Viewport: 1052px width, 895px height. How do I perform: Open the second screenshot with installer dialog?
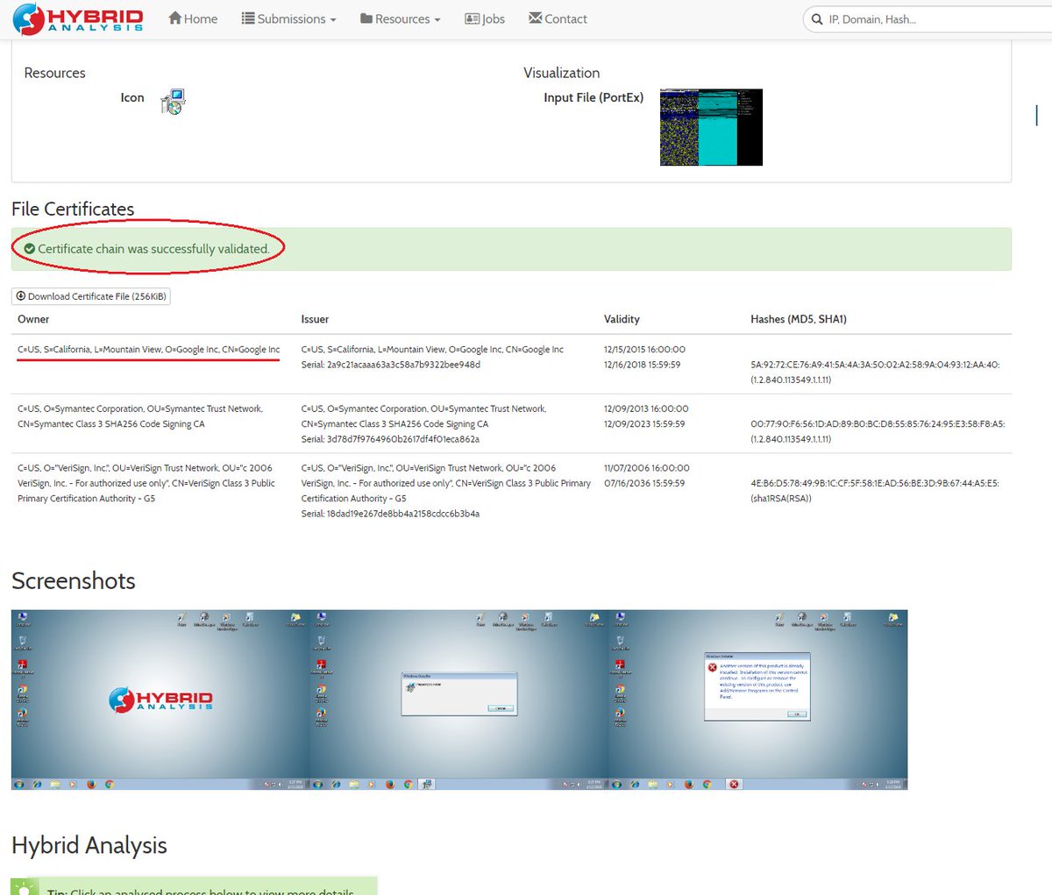[x=459, y=700]
